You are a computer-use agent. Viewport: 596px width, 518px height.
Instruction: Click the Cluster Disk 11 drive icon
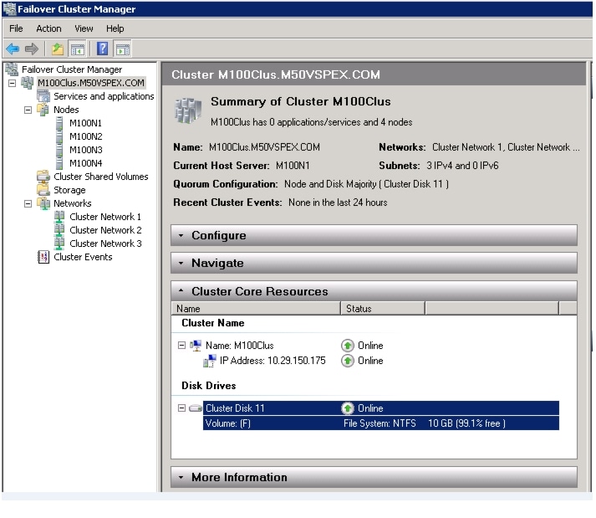196,408
